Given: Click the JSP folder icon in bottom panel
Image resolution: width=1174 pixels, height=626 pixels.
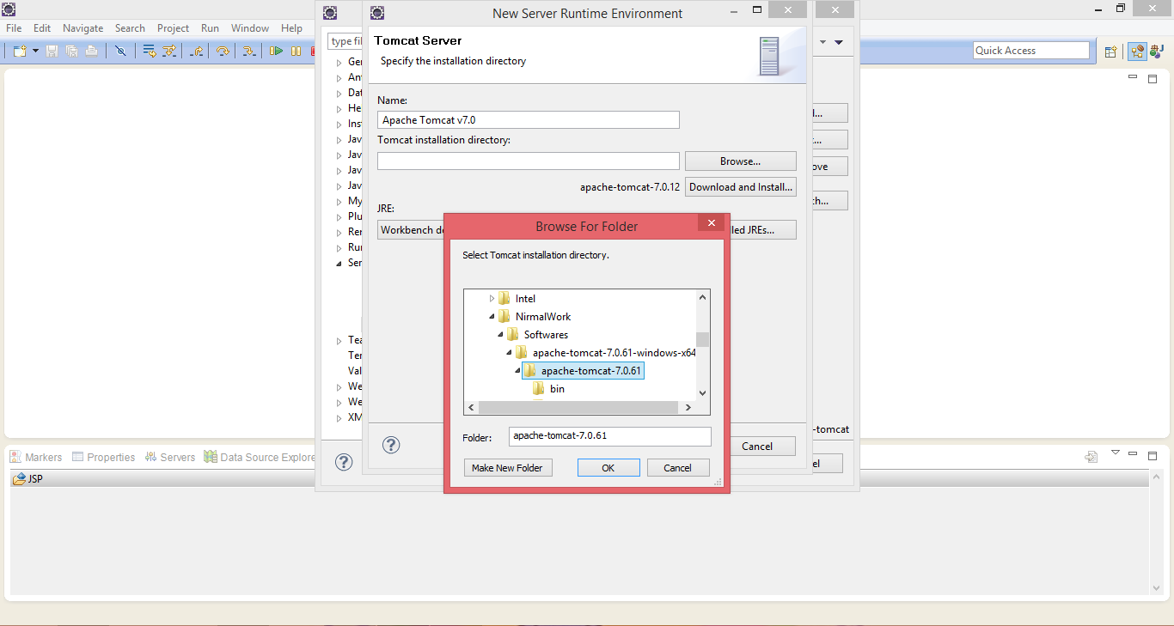Looking at the screenshot, I should click(19, 479).
